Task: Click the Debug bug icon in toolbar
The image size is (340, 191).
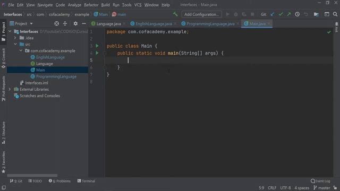Action: (x=236, y=14)
